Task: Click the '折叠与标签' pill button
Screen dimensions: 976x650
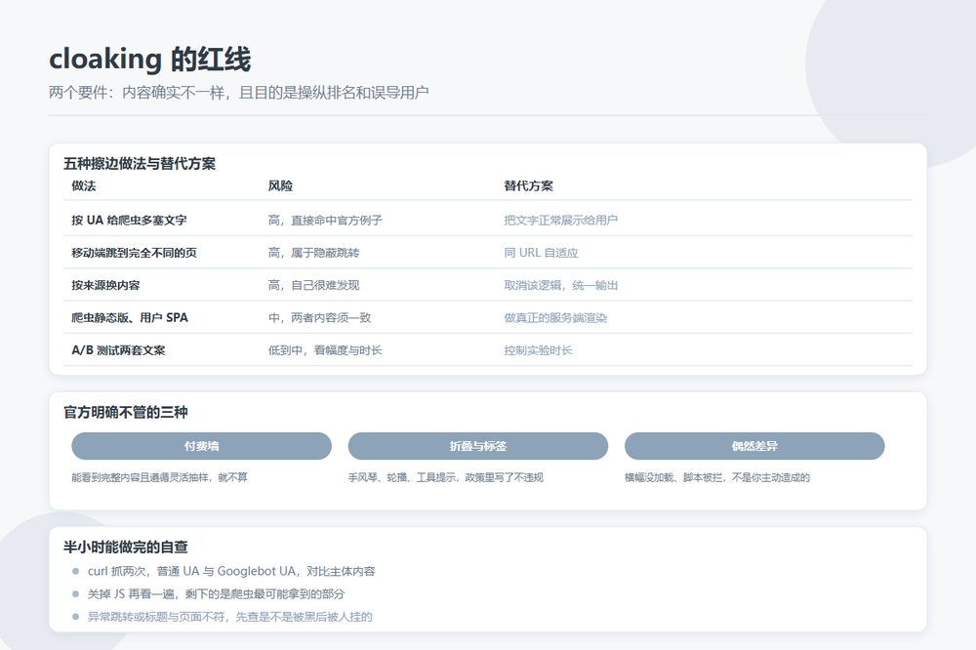Action: tap(478, 446)
